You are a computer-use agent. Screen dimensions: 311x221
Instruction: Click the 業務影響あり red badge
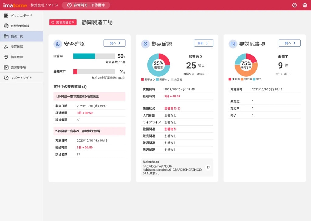(x=63, y=22)
